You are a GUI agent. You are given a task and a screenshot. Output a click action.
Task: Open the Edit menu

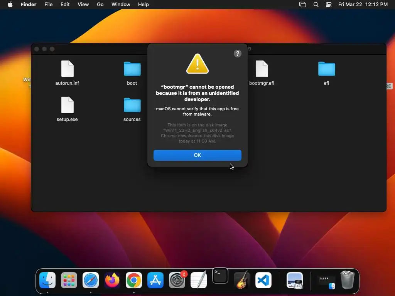pos(65,5)
